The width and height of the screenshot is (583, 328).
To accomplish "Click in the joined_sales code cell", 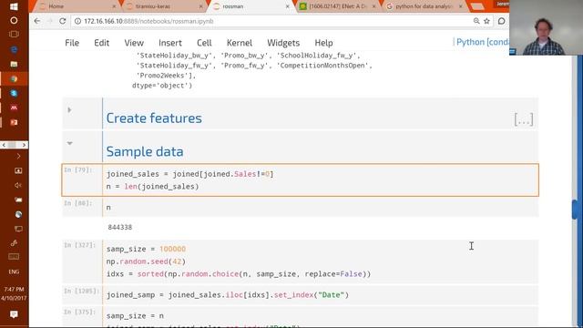I will click(x=320, y=180).
